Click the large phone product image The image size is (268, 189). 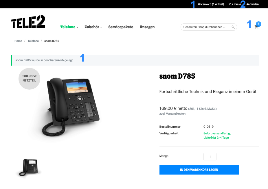click(x=71, y=107)
